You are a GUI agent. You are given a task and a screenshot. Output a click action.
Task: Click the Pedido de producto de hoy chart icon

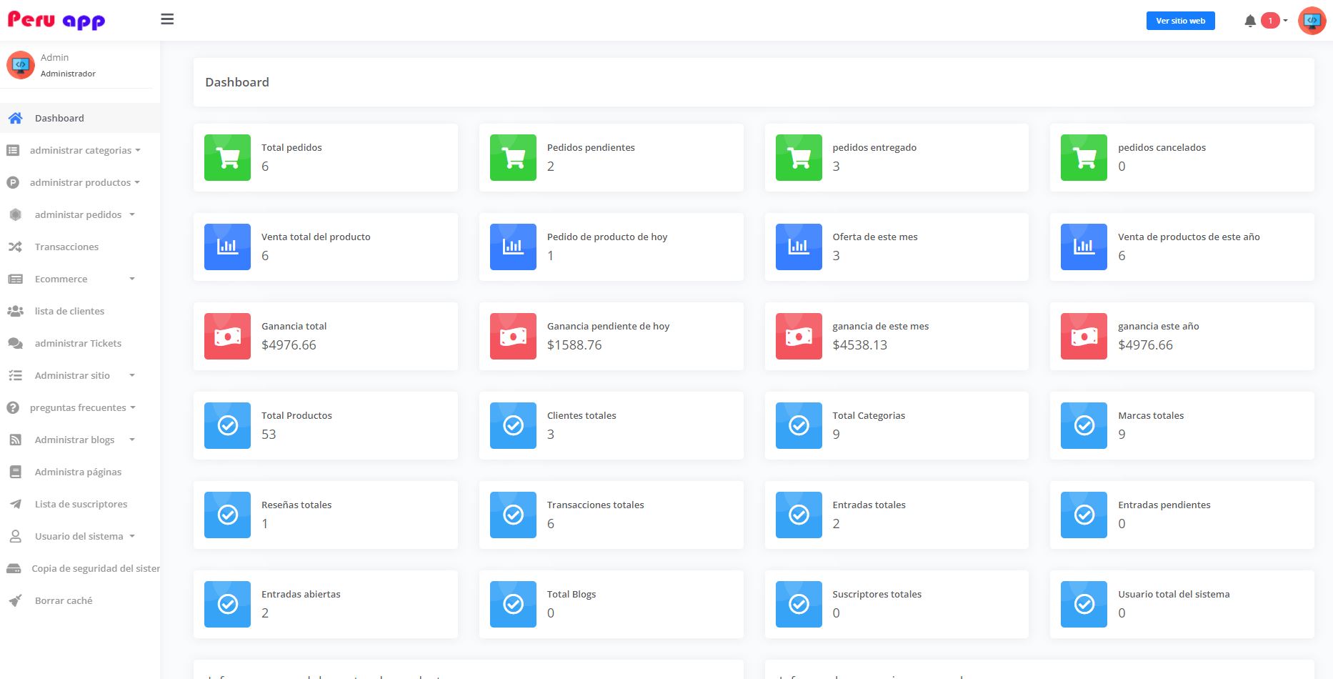[x=513, y=247]
